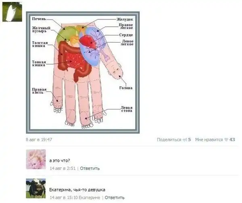Screen dimensions: 242x203
Task: Click the share count number 5
Action: (190, 140)
